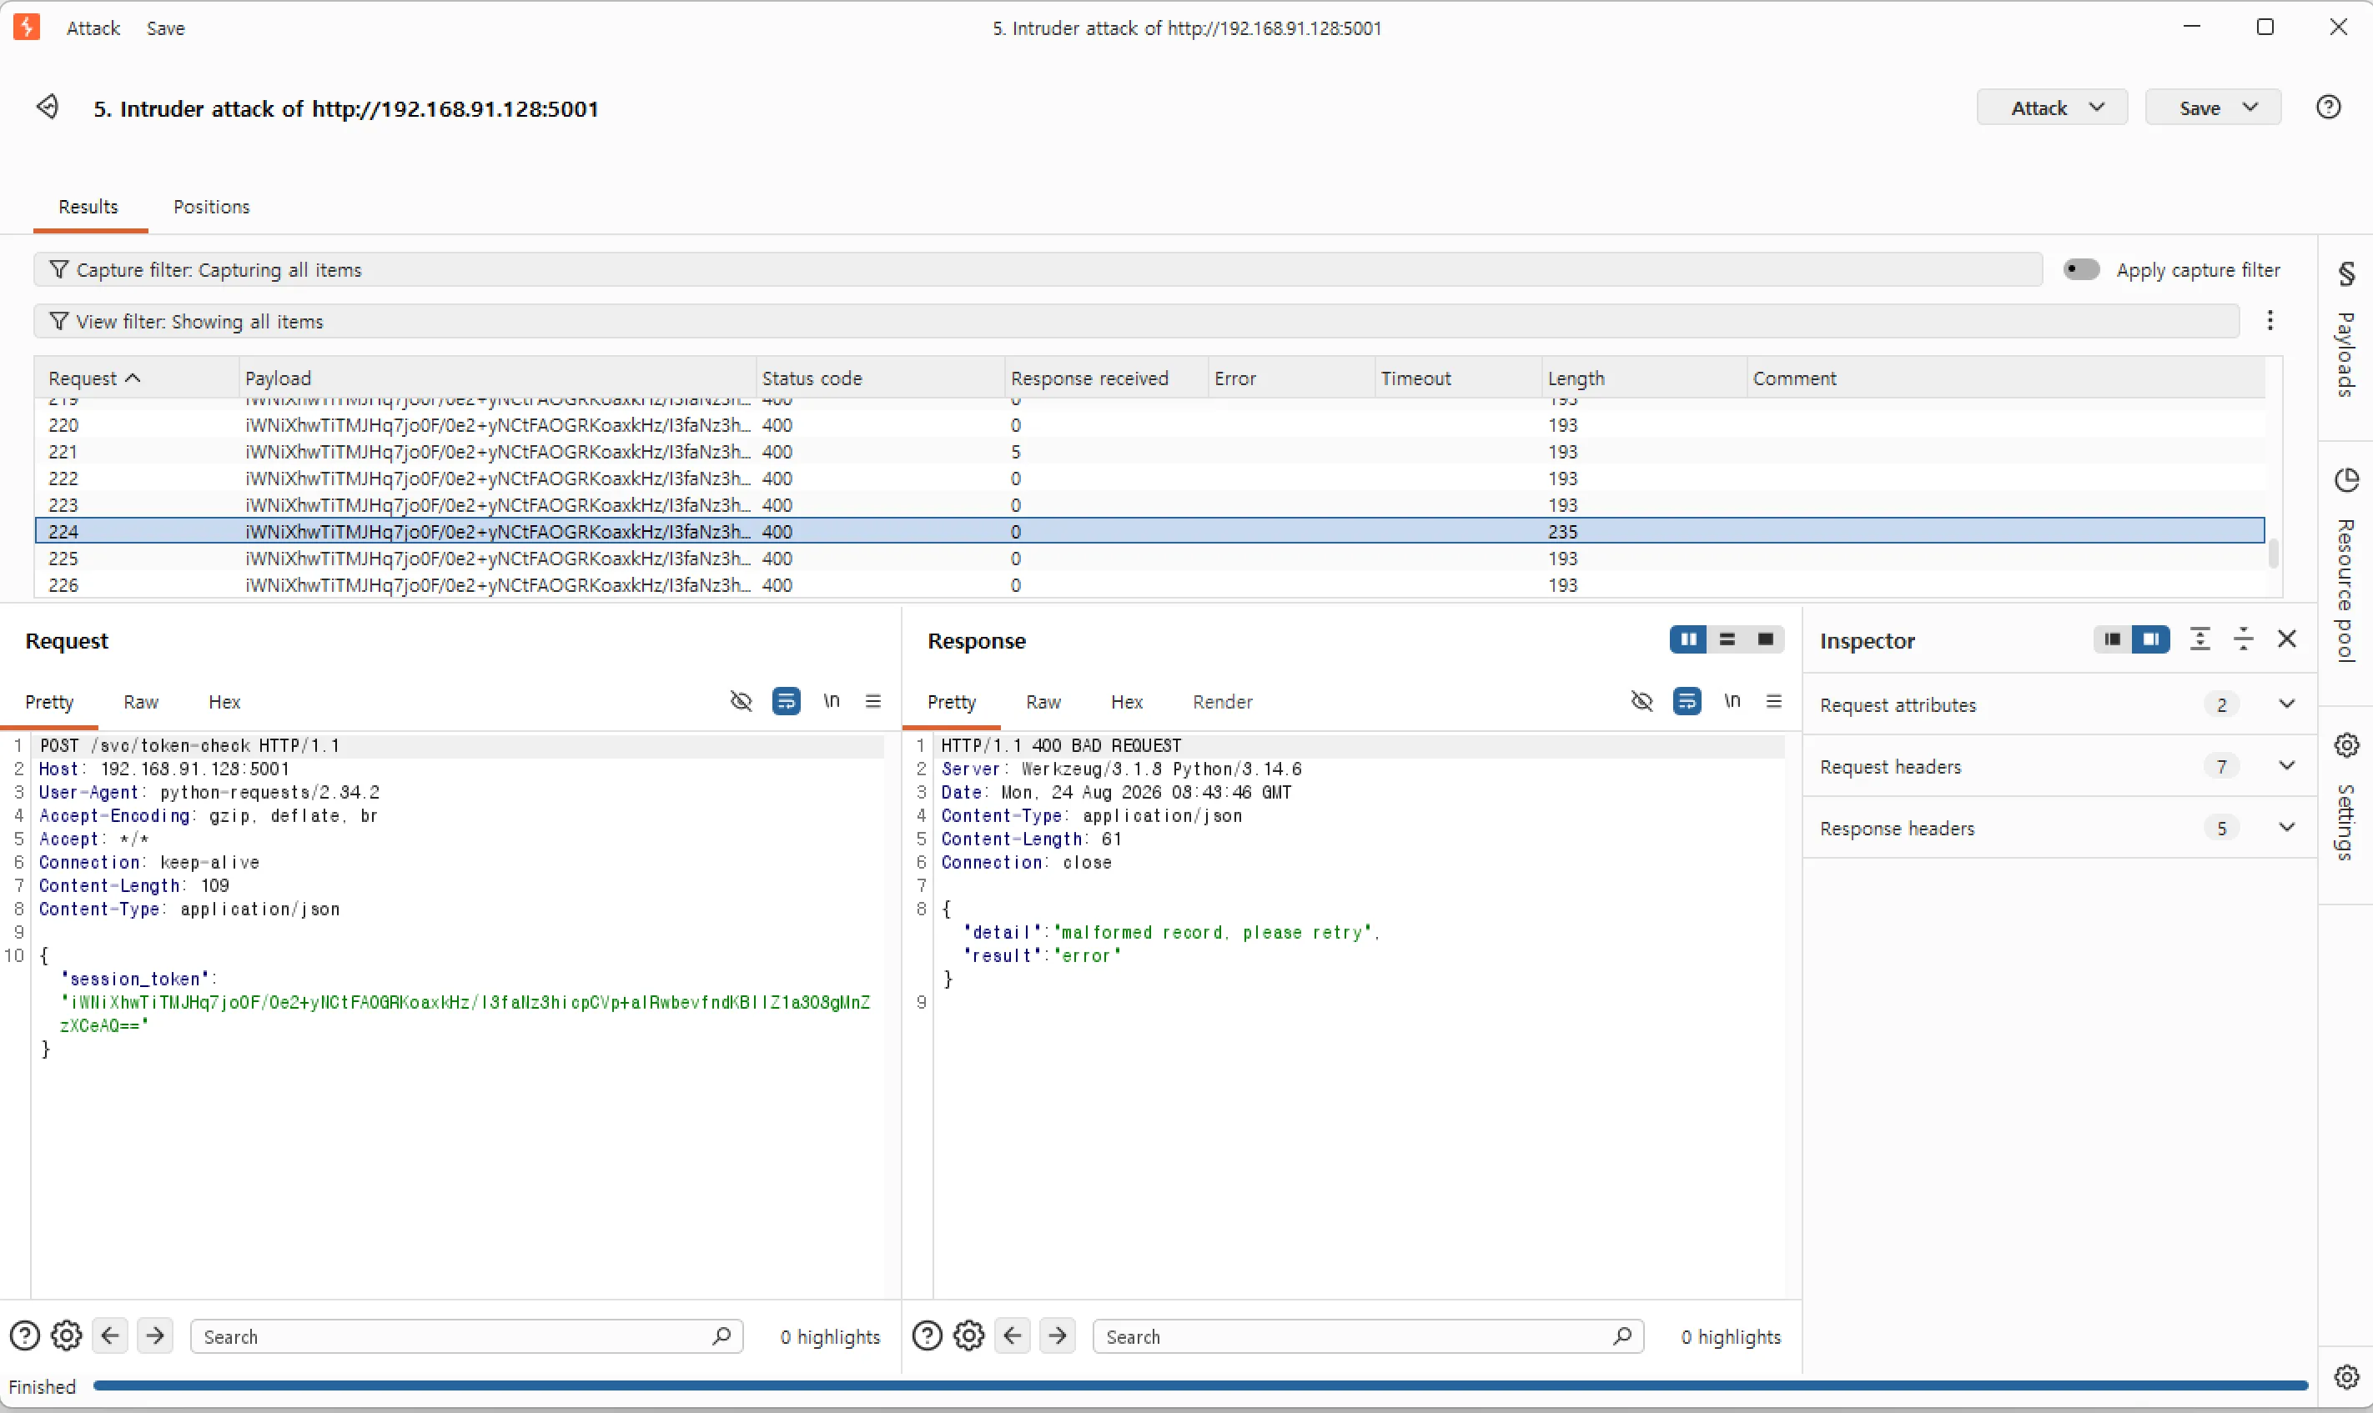The image size is (2373, 1413).
Task: Click the Request pane help icon
Action: pos(25,1335)
